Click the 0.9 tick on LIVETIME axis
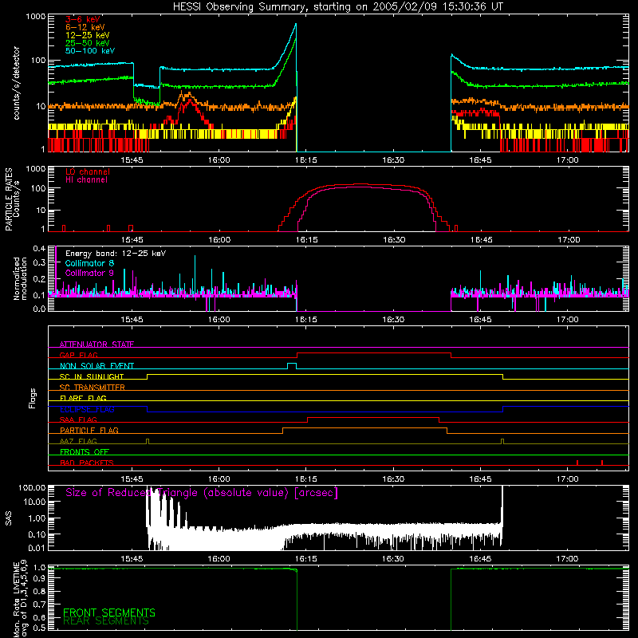Screen dimensions: 638x638 point(39,577)
